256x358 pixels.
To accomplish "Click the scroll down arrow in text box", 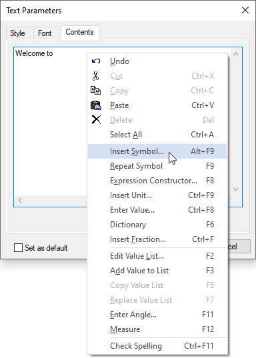I will coord(236,189).
